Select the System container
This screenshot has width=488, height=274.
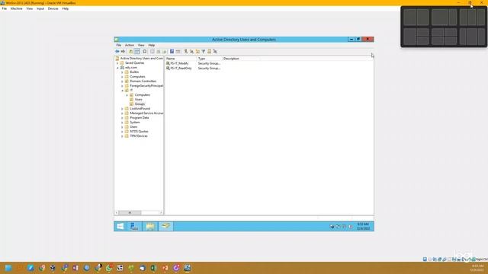135,123
